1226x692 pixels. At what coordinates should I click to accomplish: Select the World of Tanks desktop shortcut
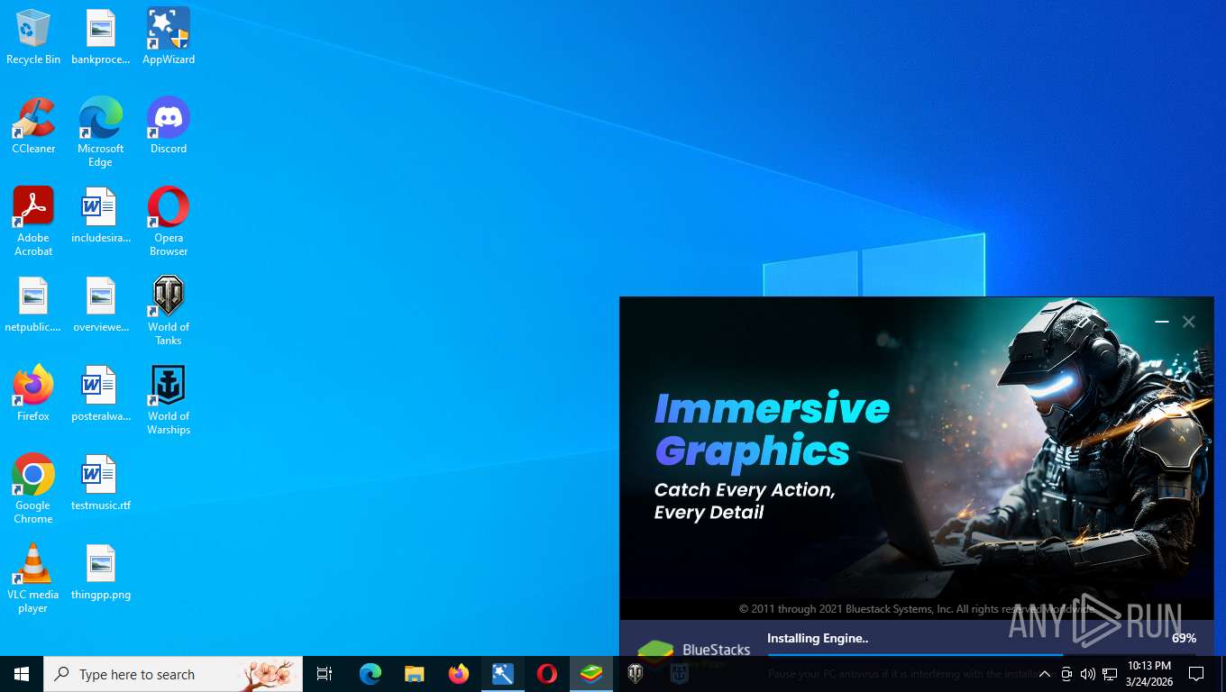click(x=169, y=311)
